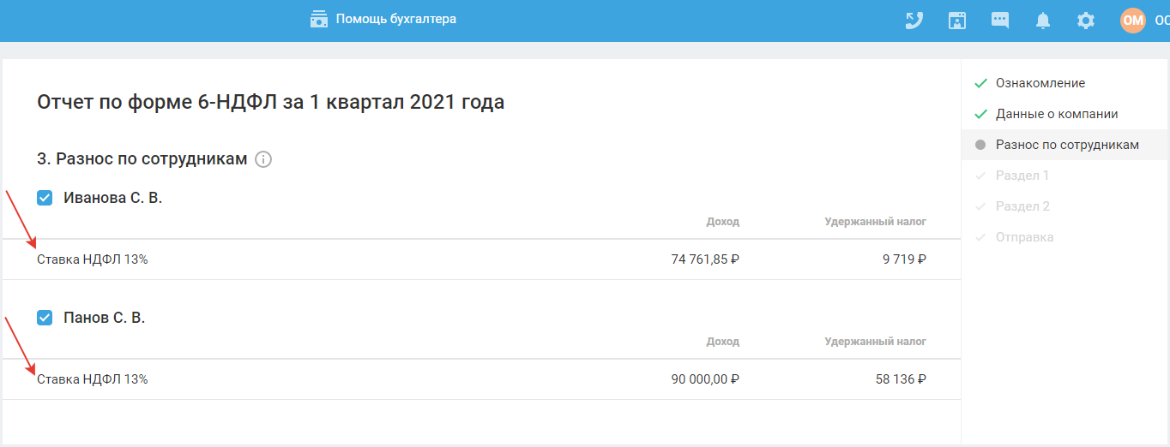This screenshot has width=1170, height=447.
Task: Uncheck the Иванова С. В. checkbox
Action: tap(45, 198)
